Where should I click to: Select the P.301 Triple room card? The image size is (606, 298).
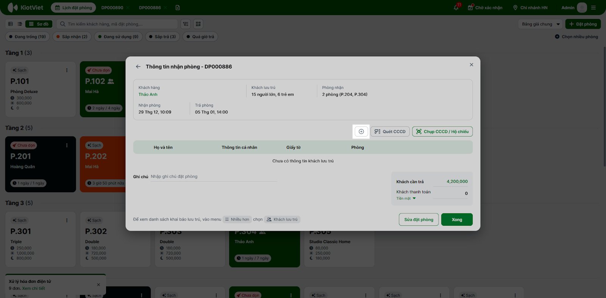41,239
